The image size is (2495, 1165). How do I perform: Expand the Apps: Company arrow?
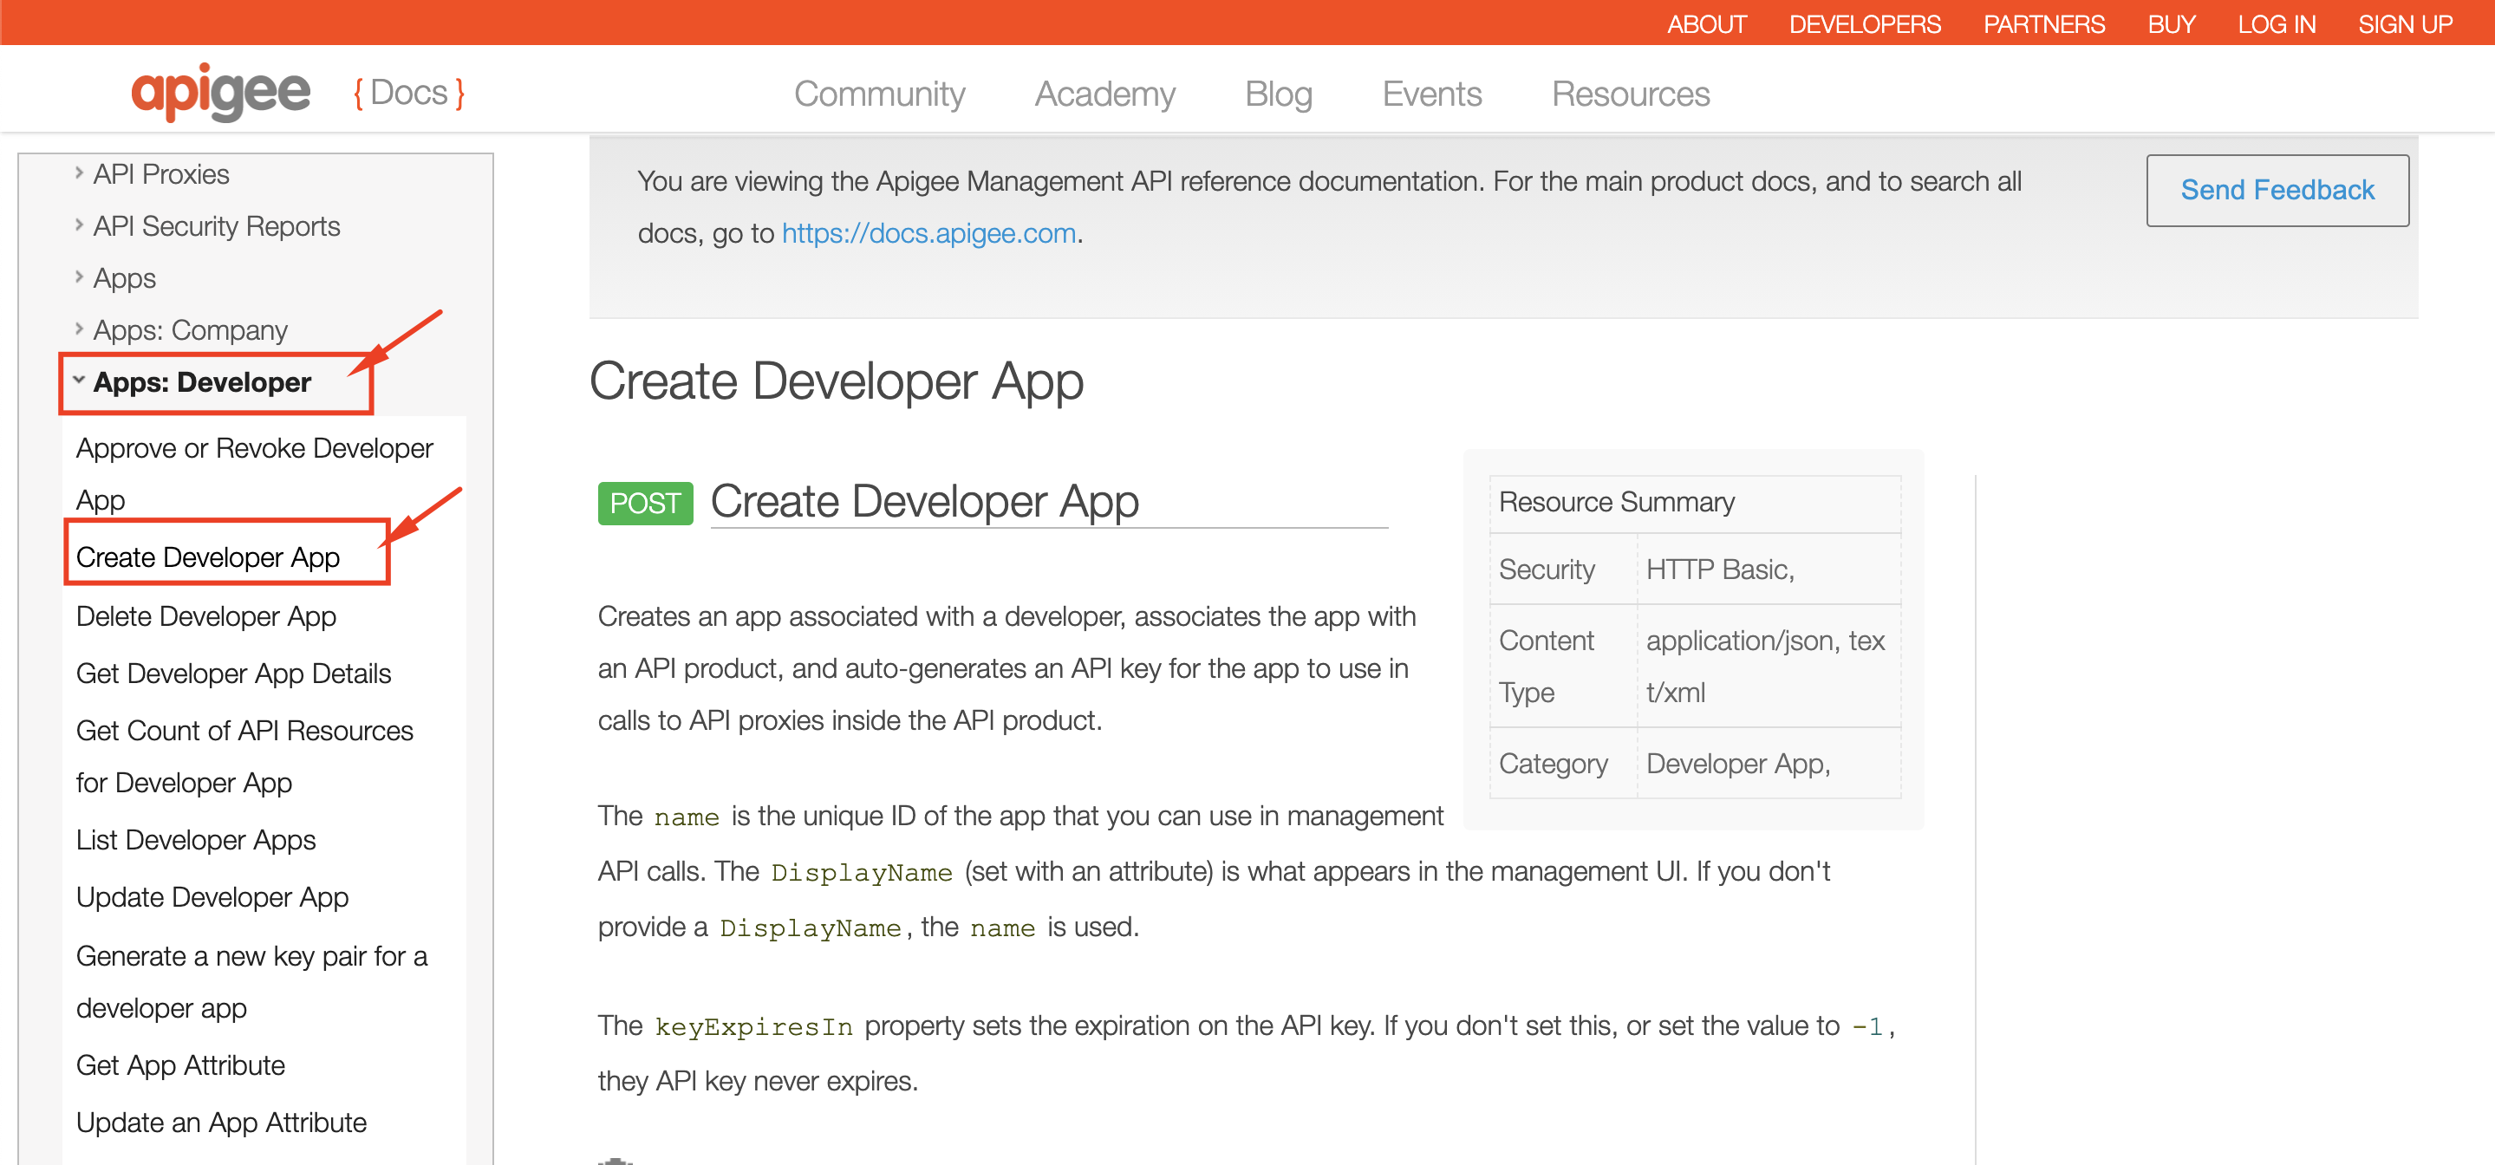coord(78,329)
